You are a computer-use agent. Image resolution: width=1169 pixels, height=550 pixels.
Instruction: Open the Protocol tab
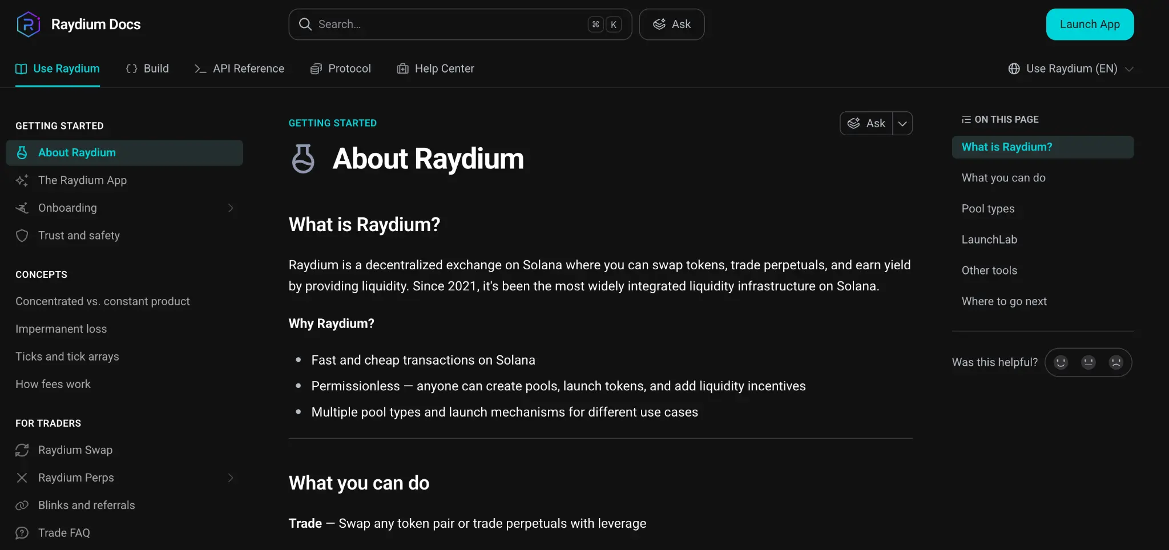(340, 68)
